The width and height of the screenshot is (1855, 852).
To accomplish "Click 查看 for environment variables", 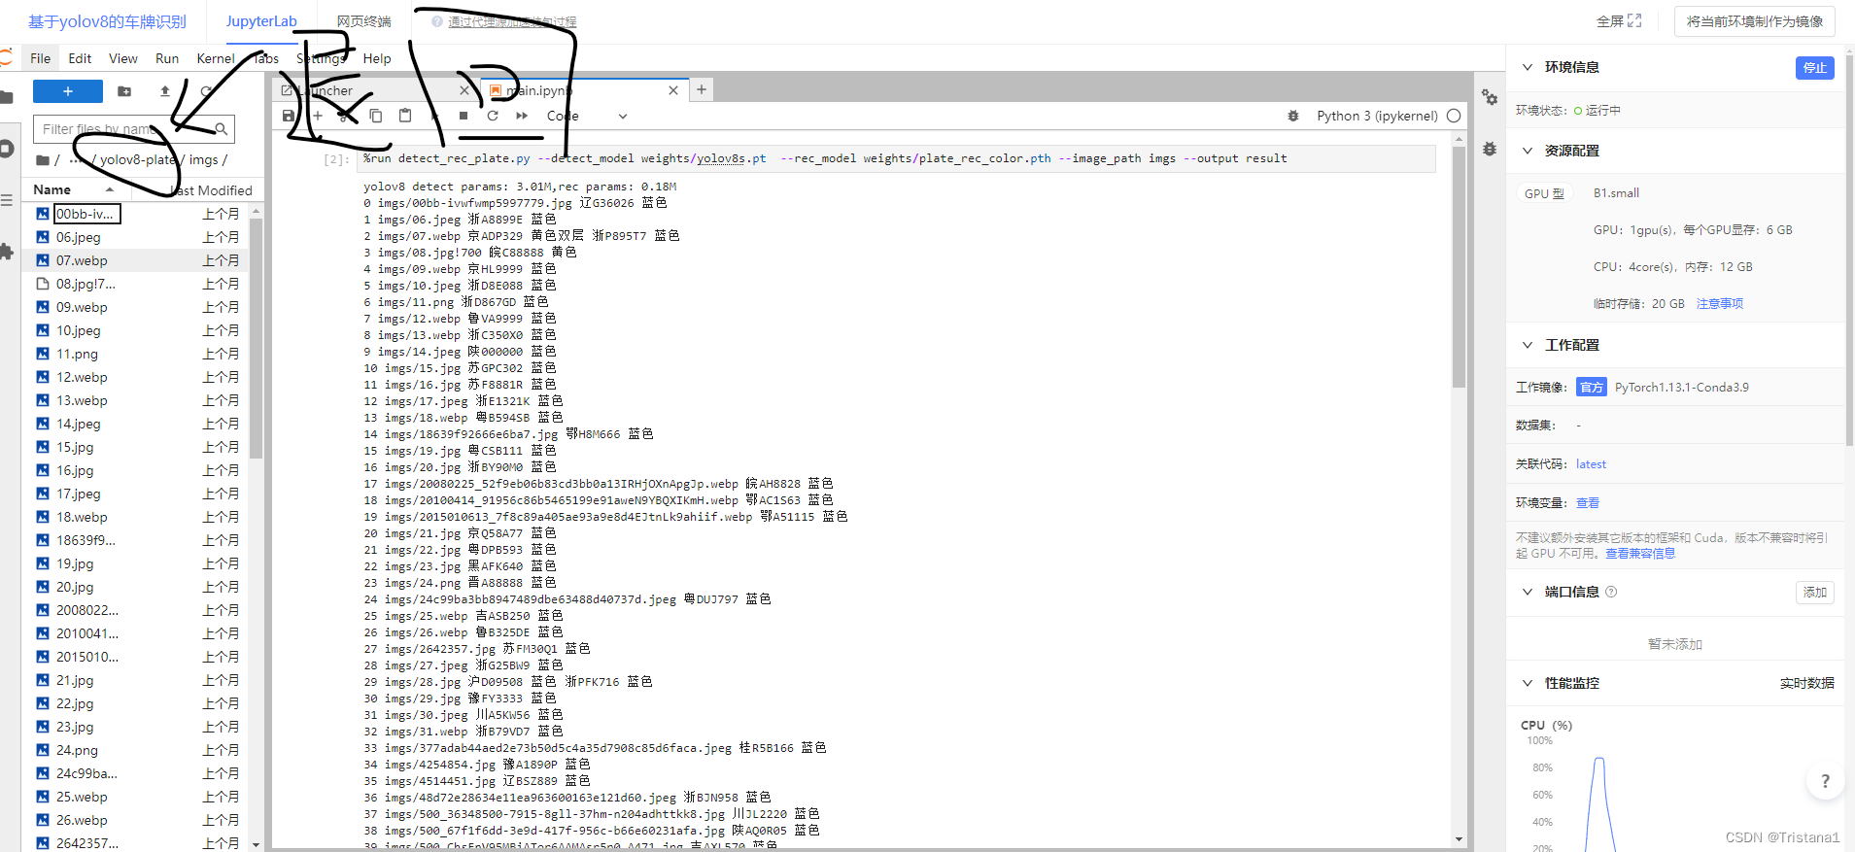I will (x=1588, y=503).
